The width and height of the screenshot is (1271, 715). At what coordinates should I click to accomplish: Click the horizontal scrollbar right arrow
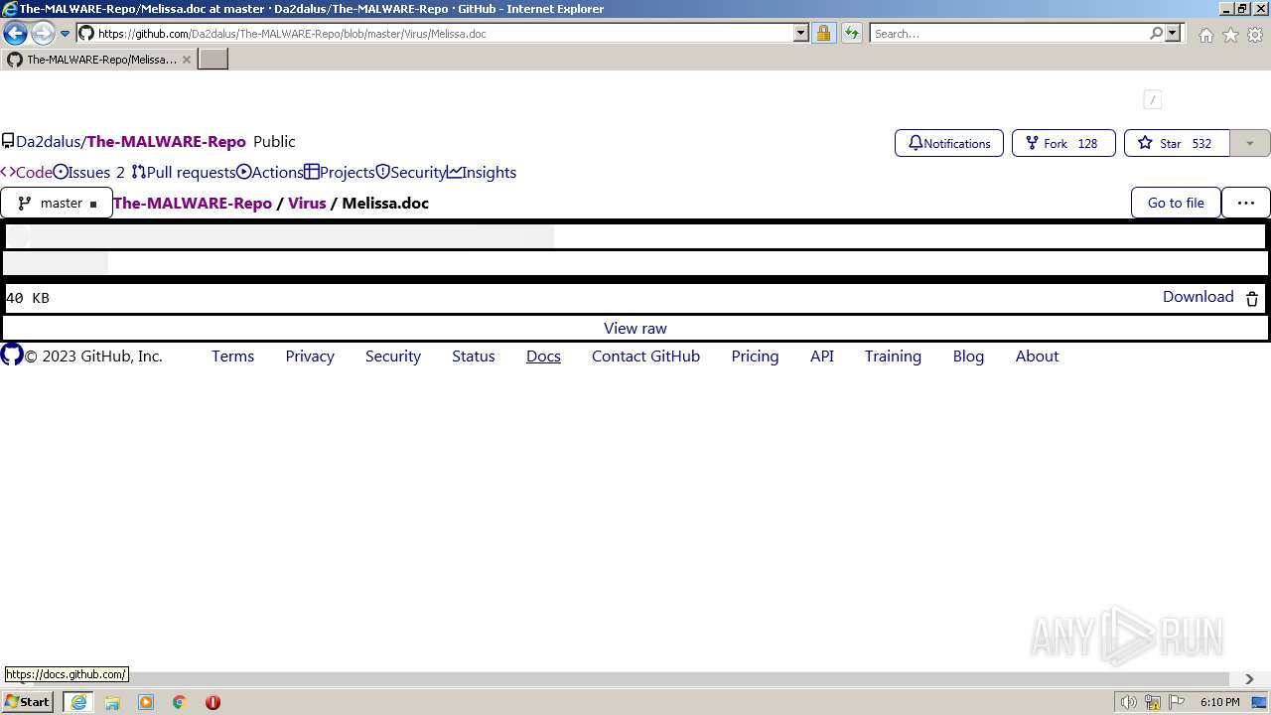(1249, 679)
